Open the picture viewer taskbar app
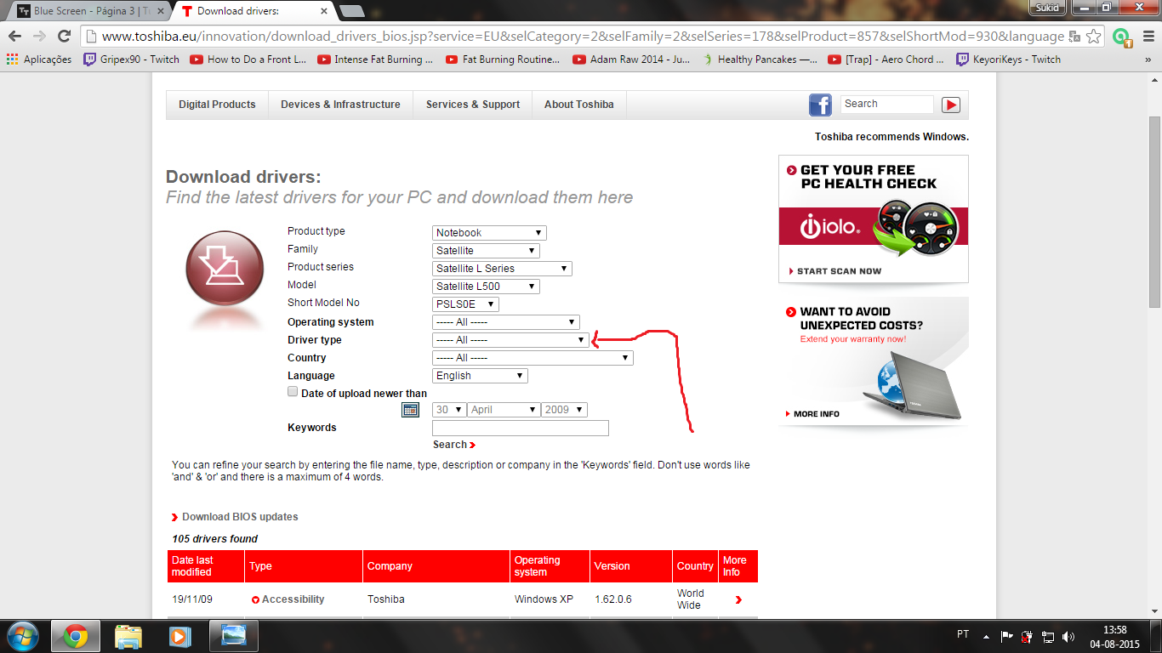Image resolution: width=1162 pixels, height=653 pixels. 233,636
